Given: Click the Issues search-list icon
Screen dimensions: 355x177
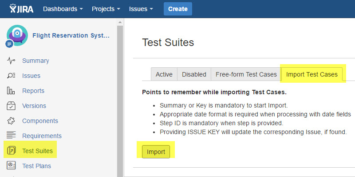Looking at the screenshot, I should click(x=12, y=76).
